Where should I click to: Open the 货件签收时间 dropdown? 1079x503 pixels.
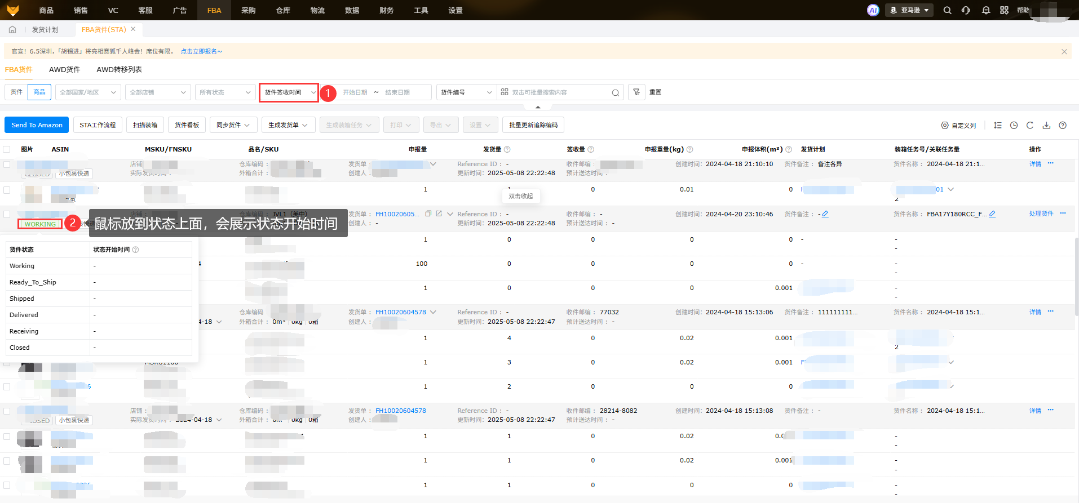[x=289, y=92]
